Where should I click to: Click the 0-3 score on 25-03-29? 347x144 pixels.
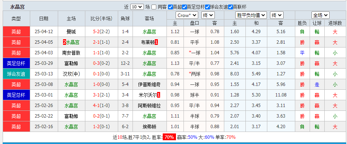96,63
